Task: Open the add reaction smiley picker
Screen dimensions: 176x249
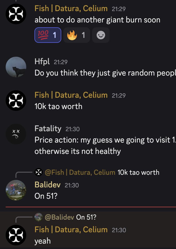Action: click(101, 35)
